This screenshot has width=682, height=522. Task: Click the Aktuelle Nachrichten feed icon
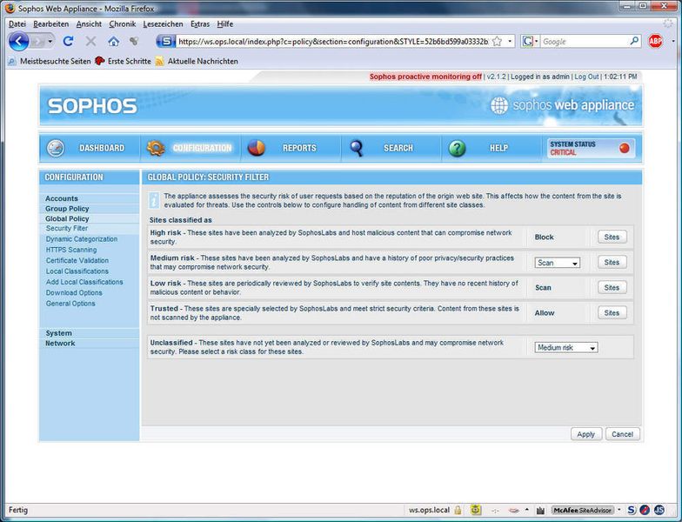[x=160, y=61]
